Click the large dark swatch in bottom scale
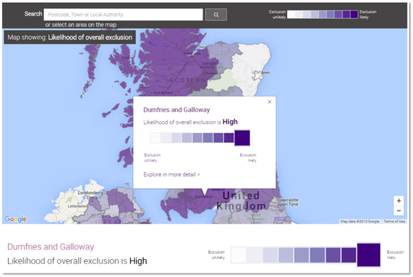The height and width of the screenshot is (277, 413). (x=368, y=255)
